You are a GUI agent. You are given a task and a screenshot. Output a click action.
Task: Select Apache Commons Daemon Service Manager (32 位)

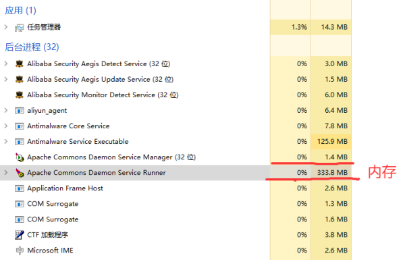(111, 157)
